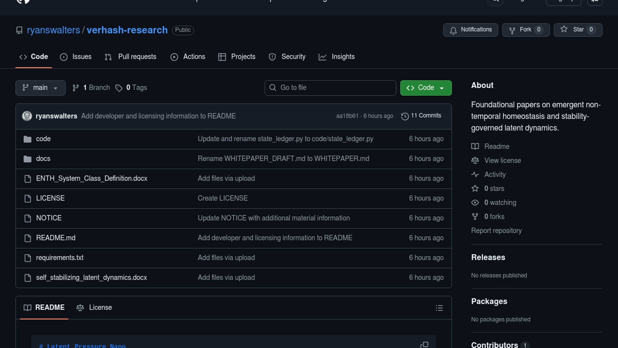Expand the green Code dropdown
The width and height of the screenshot is (618, 348).
tap(426, 88)
